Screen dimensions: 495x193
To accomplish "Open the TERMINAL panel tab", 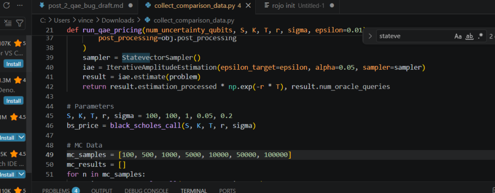I will (x=193, y=191).
